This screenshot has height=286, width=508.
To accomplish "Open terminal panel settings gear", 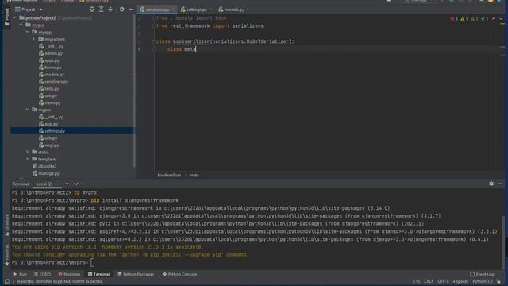I will point(491,184).
